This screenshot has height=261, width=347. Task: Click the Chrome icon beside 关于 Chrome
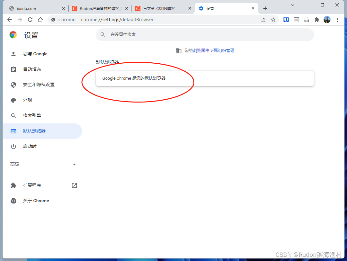[x=13, y=201]
